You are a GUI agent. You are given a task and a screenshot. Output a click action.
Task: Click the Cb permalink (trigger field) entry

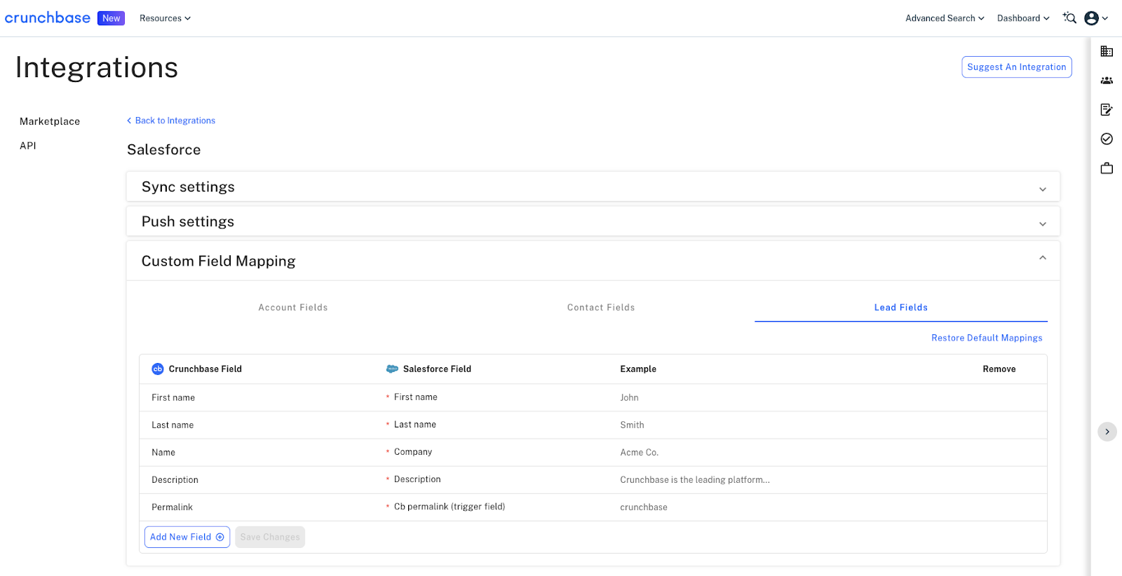coord(450,507)
